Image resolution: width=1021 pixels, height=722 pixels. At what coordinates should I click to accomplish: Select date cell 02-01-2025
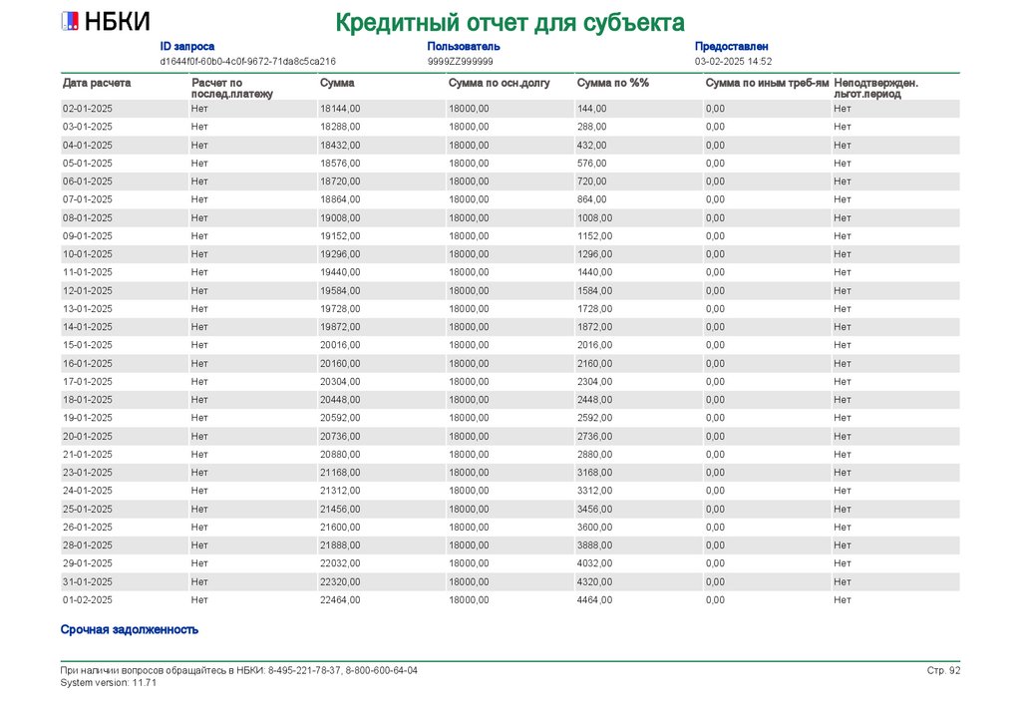[88, 109]
